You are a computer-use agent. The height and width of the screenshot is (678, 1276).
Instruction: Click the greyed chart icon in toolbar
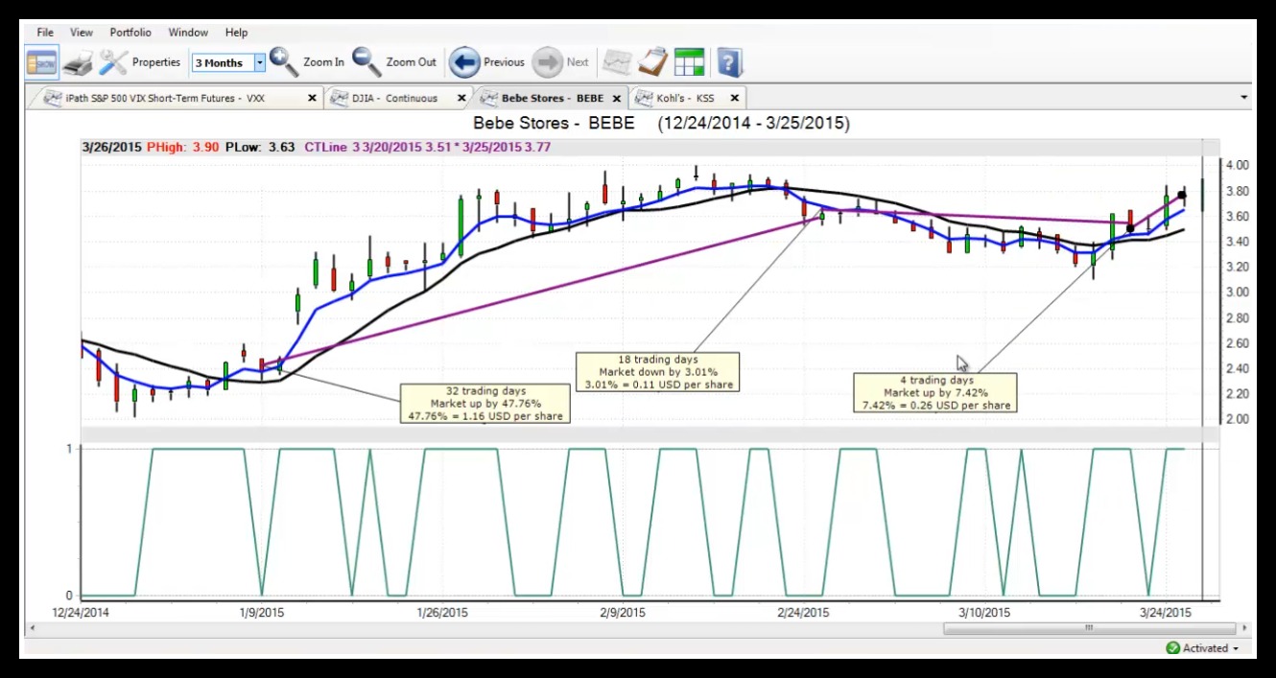[x=617, y=62]
